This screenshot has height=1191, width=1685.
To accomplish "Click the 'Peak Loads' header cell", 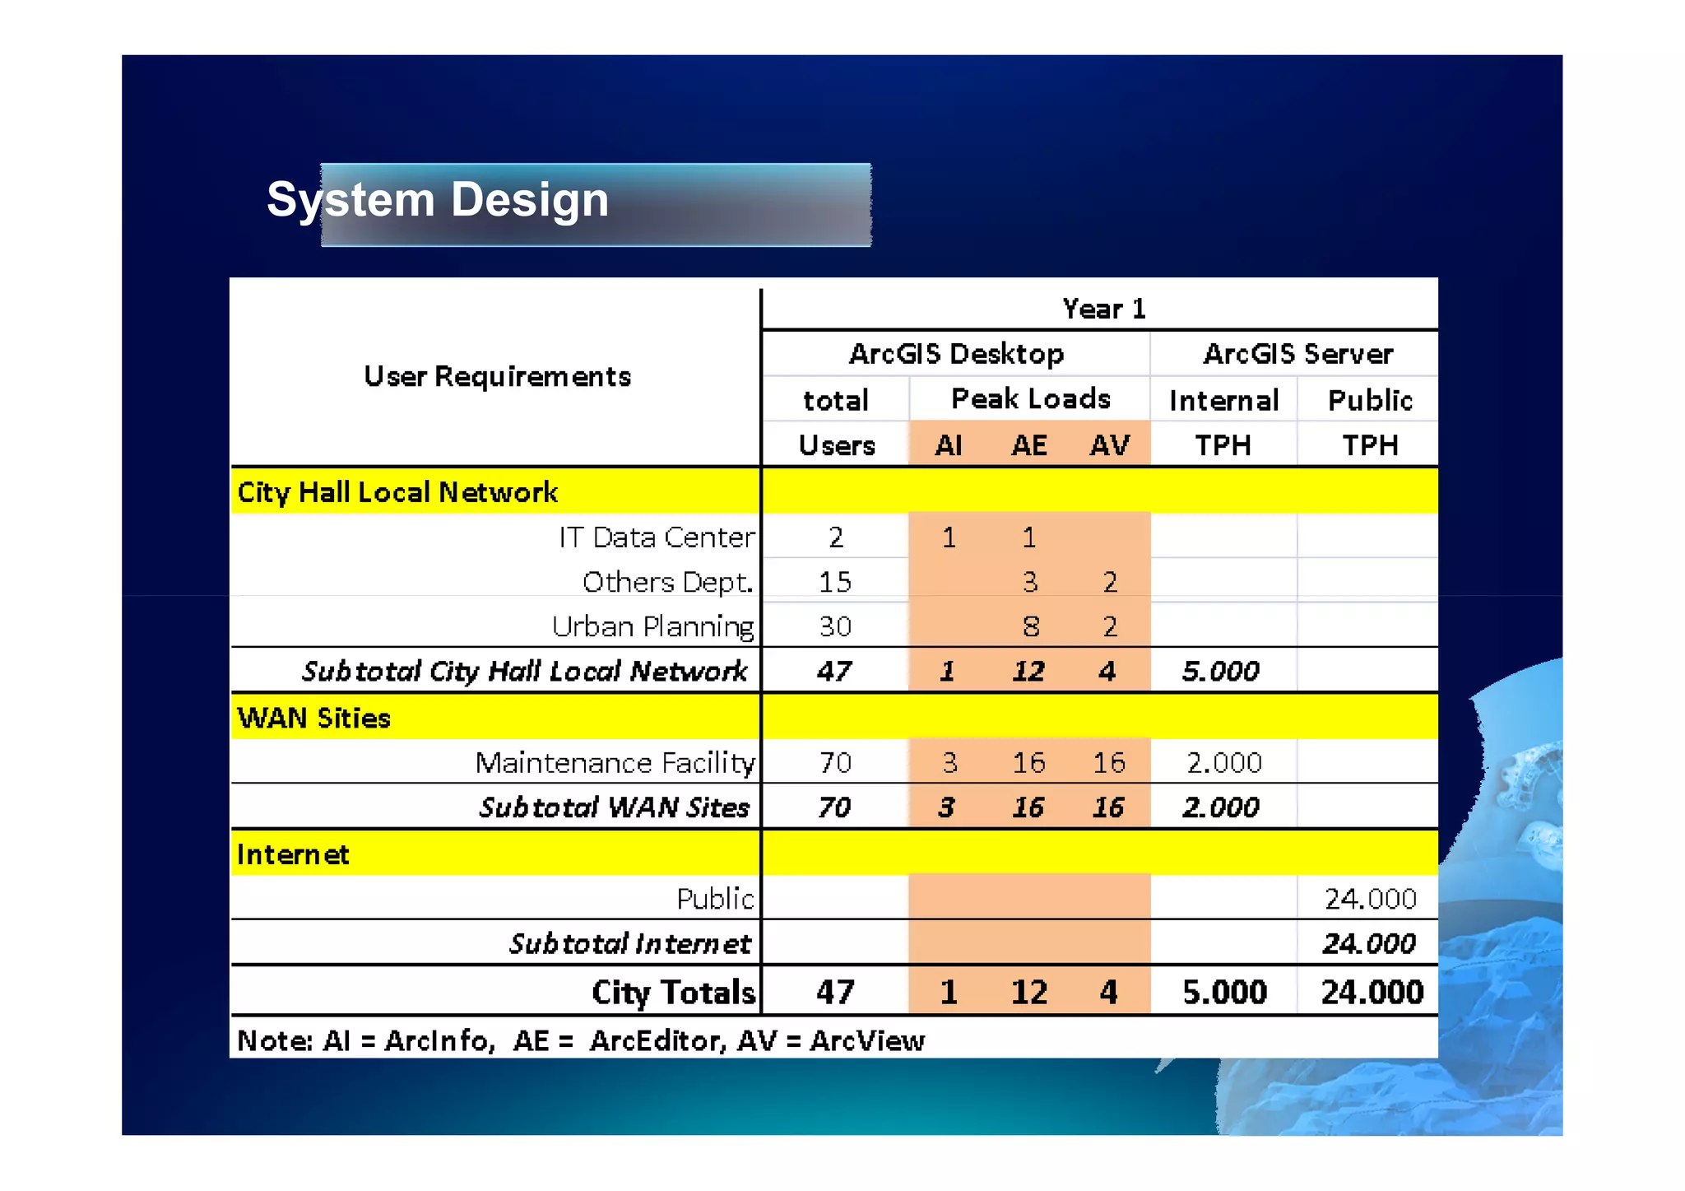I will click(1030, 398).
